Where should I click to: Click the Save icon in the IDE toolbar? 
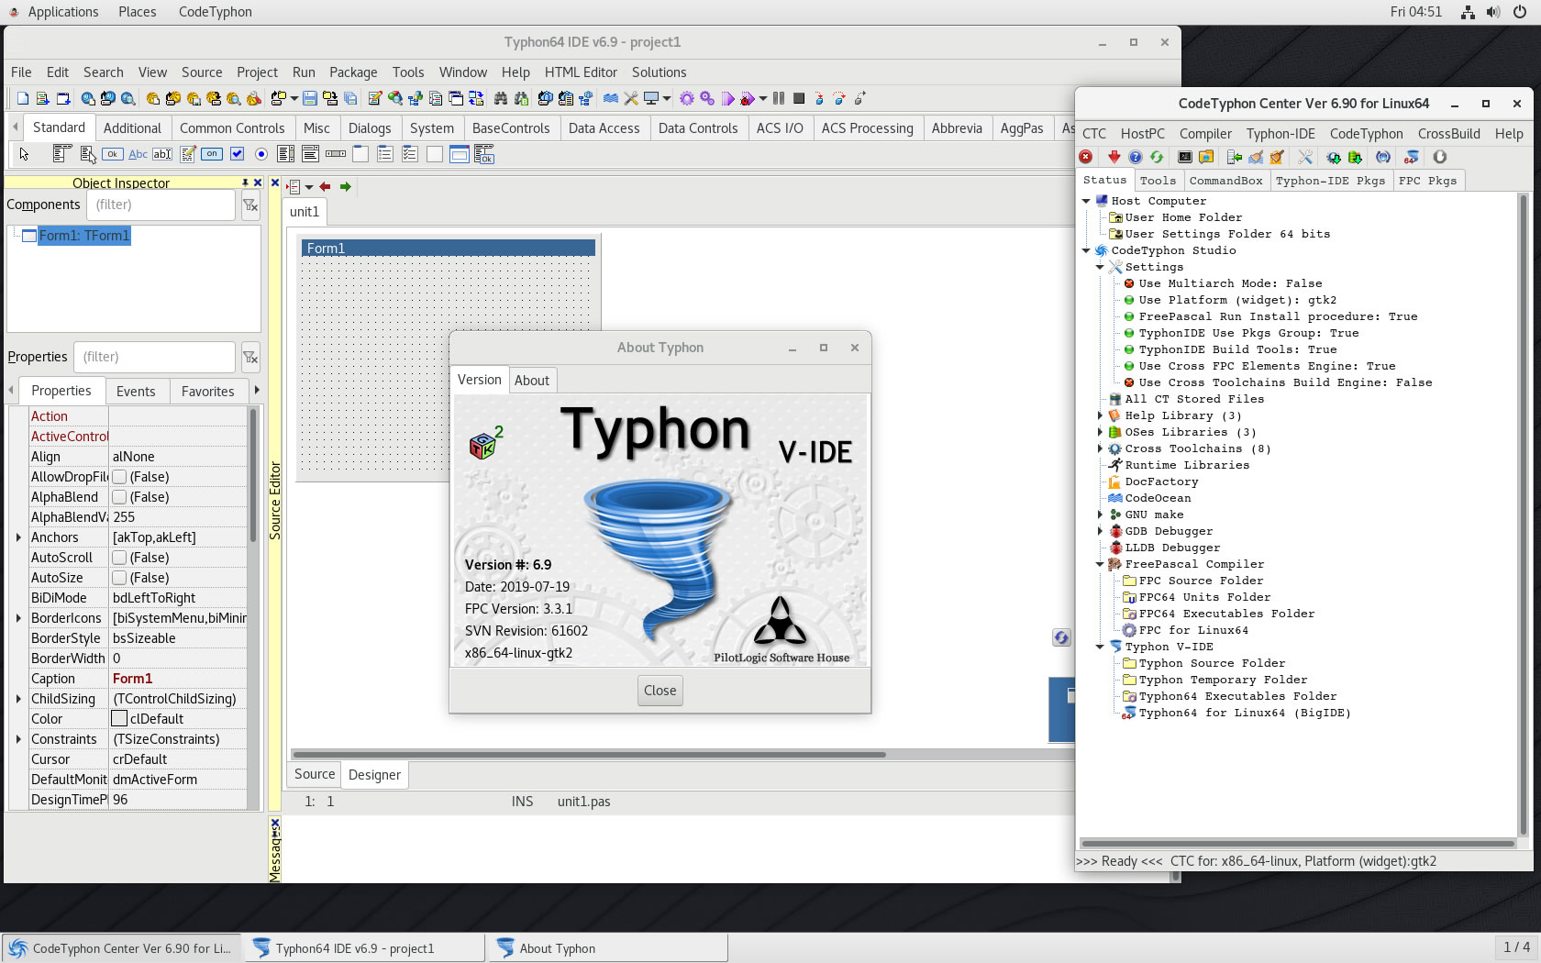coord(310,98)
